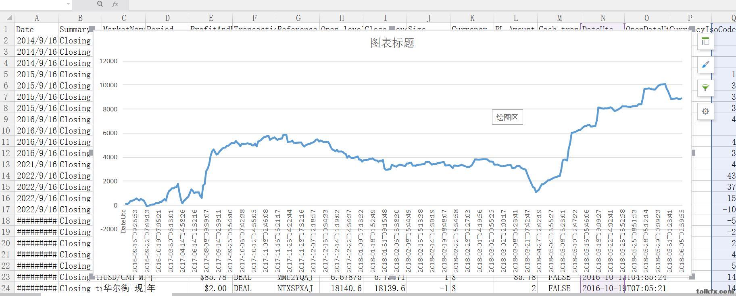Click the 2018-06-05T02:39:55 axis label
Viewport: 736px width, 296px height.
coord(682,241)
